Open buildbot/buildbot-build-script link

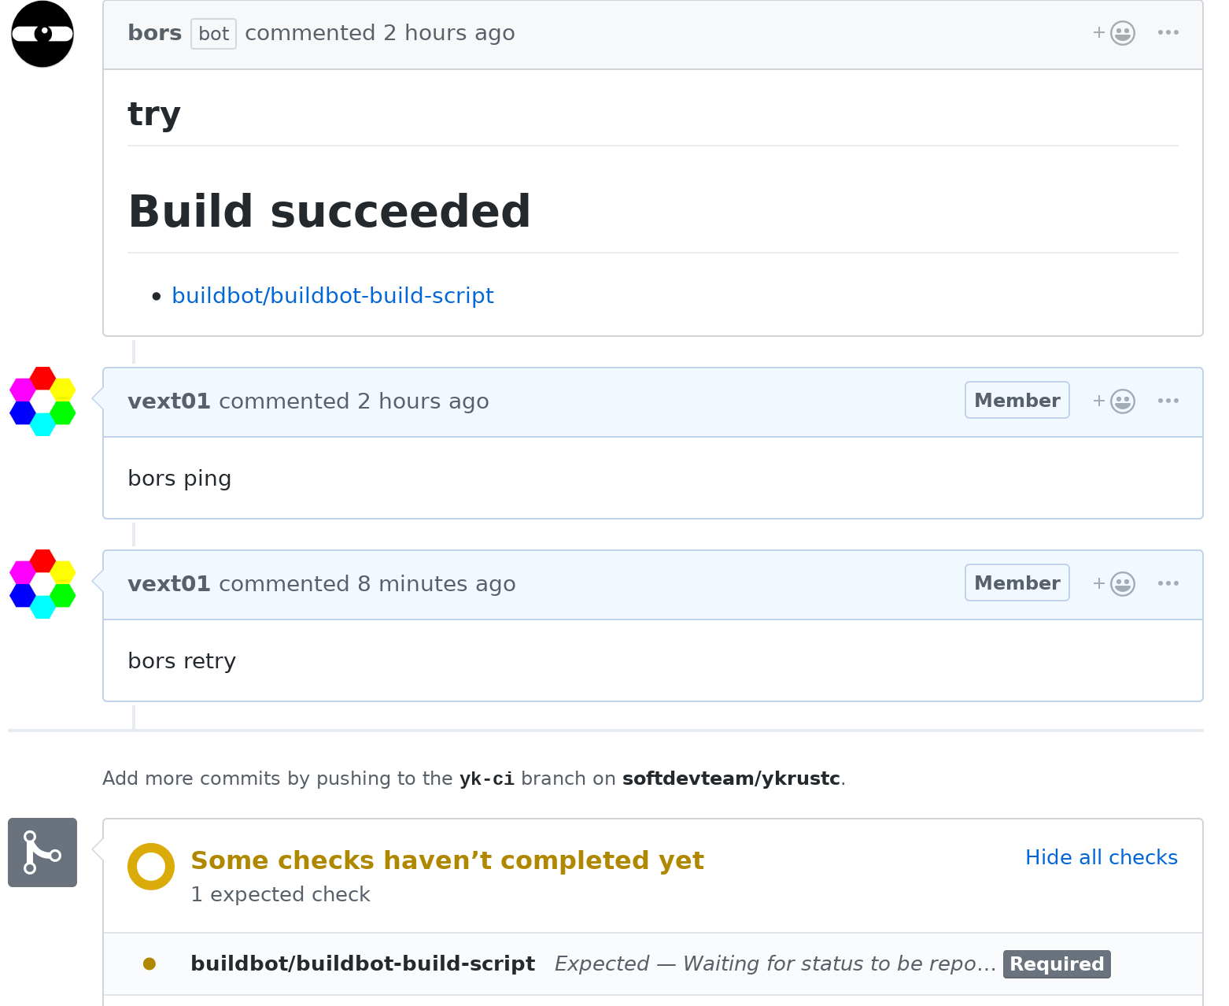coord(332,296)
